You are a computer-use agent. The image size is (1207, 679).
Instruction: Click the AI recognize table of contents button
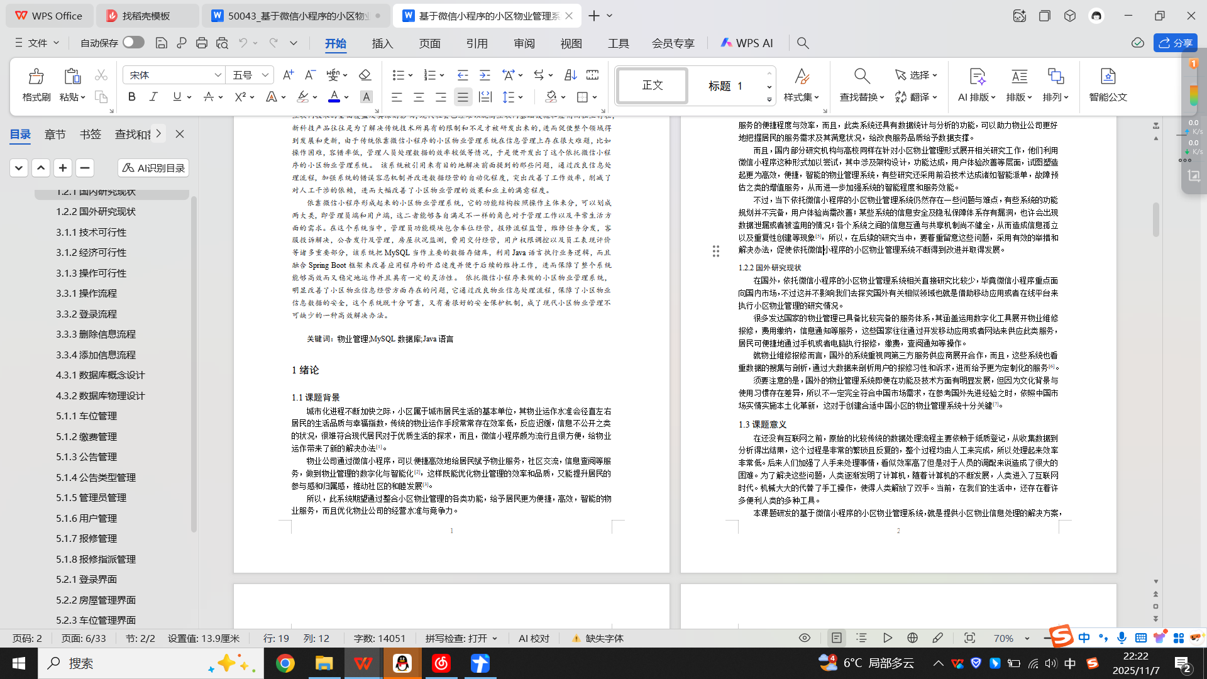(x=153, y=168)
